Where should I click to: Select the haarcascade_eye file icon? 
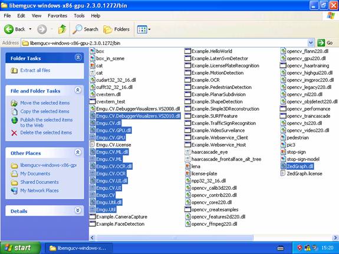pos(187,152)
